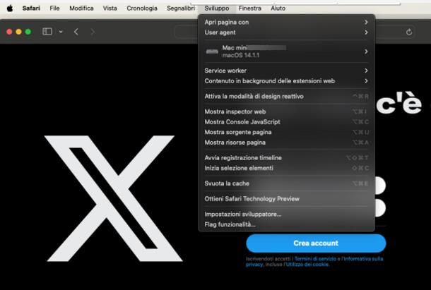
Task: Open the Finestra menu
Action: coord(250,8)
